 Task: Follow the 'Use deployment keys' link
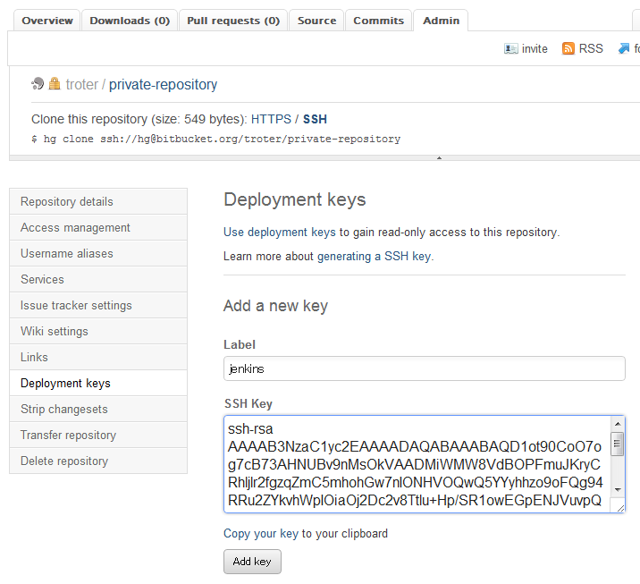(280, 232)
